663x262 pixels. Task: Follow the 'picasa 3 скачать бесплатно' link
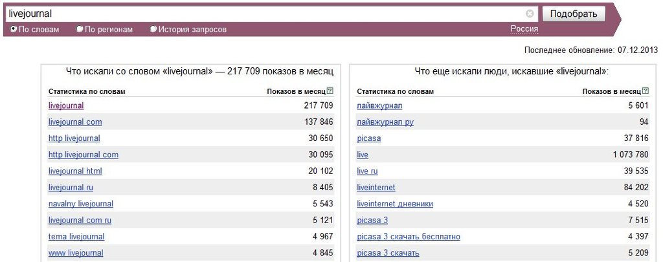pyautogui.click(x=409, y=237)
